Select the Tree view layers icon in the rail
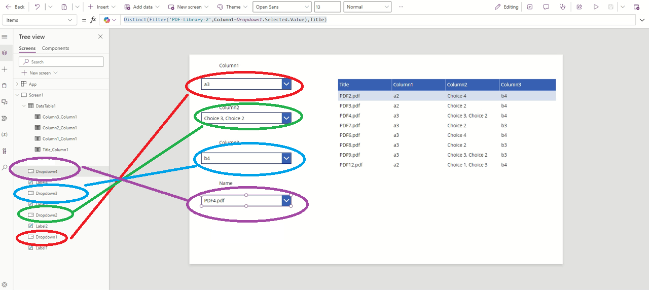The height and width of the screenshot is (290, 649). click(x=5, y=53)
